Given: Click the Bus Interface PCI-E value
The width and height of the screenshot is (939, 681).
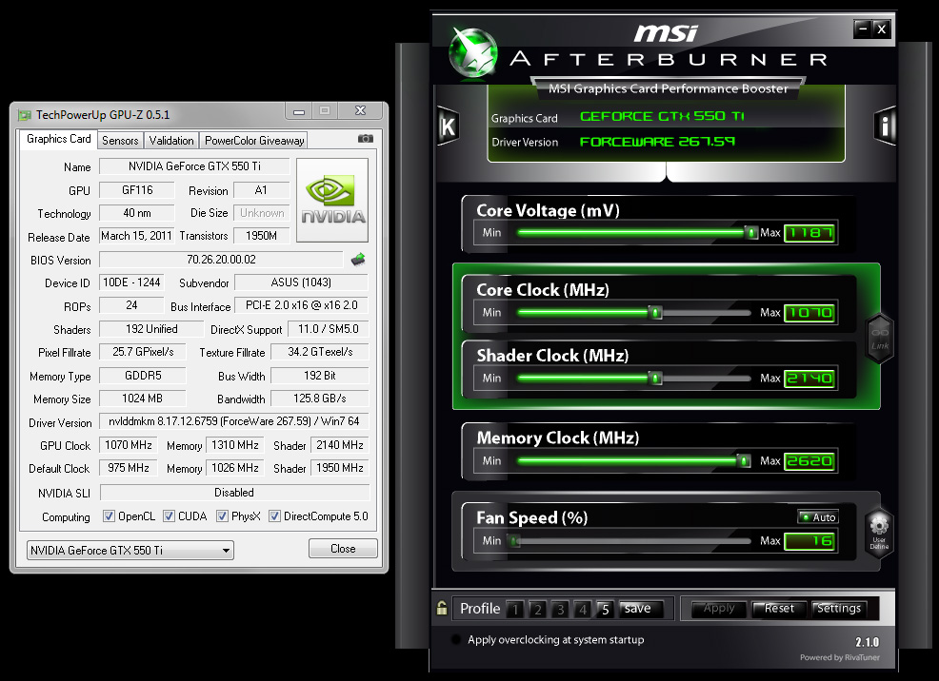Looking at the screenshot, I should pos(301,305).
